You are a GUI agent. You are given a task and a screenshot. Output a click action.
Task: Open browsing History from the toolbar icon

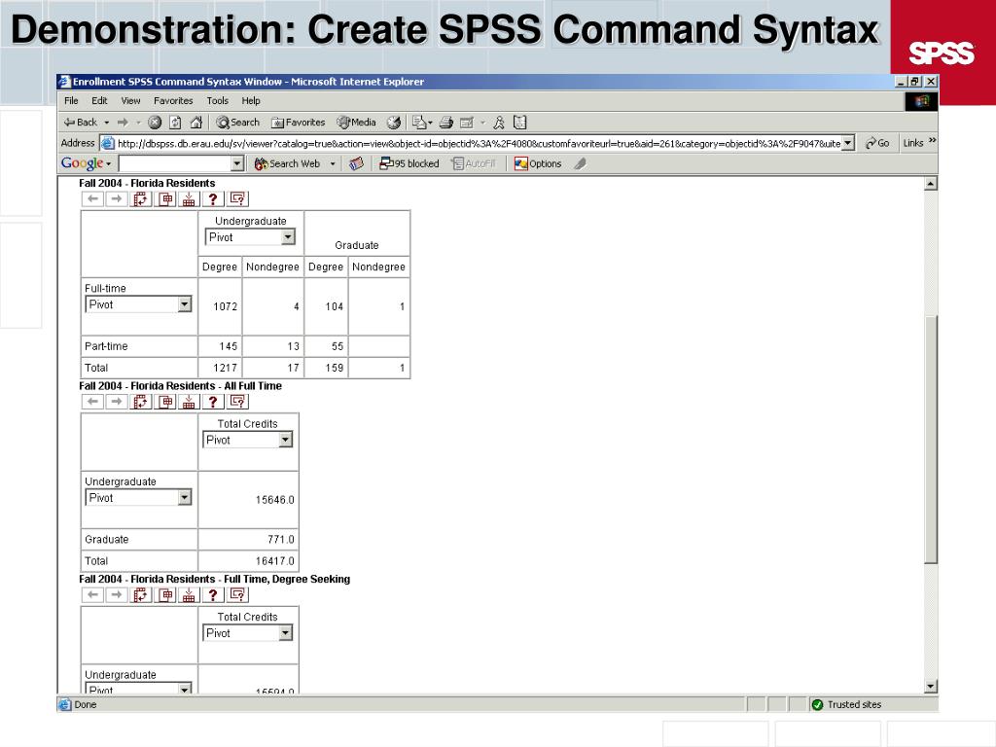pyautogui.click(x=394, y=123)
